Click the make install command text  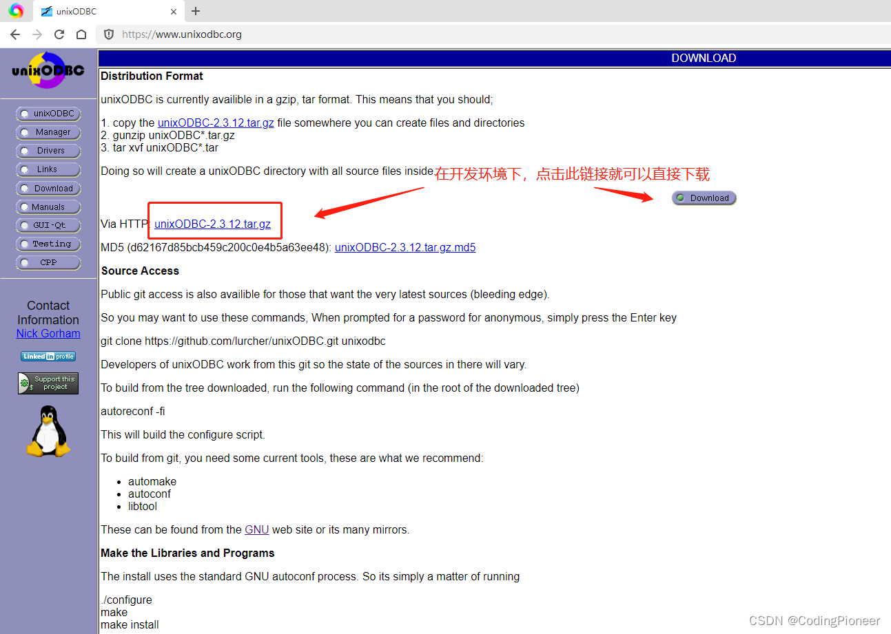(130, 624)
